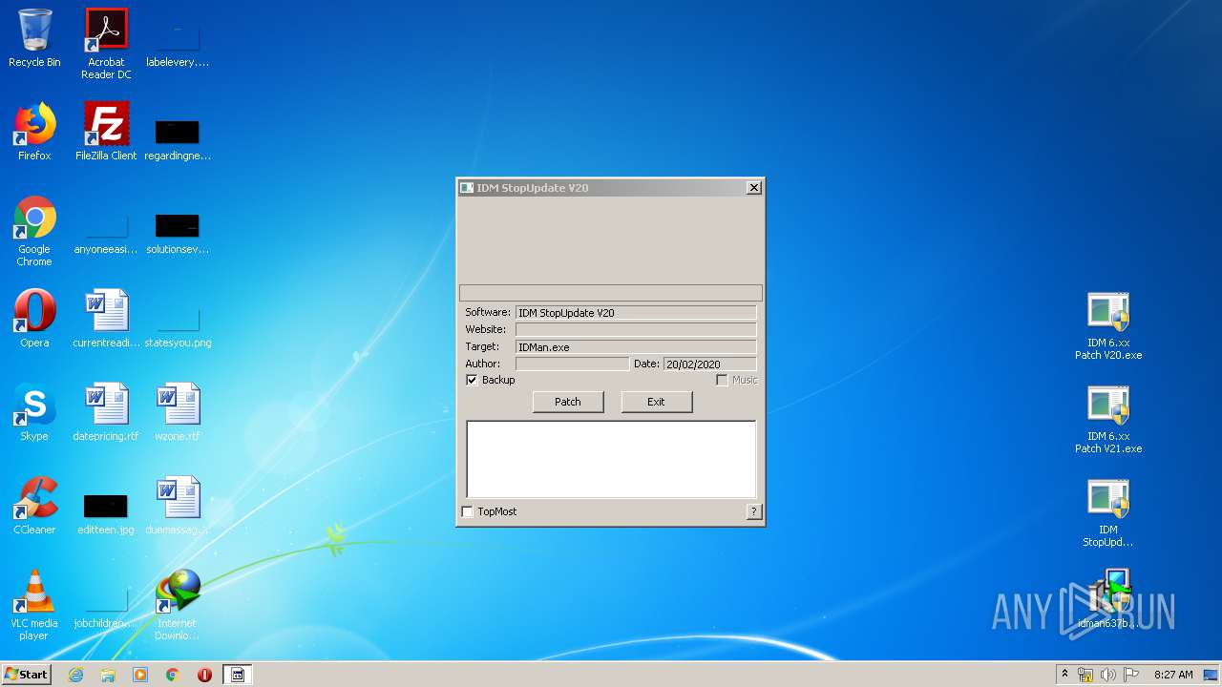
Task: Launch Acrobat Reader DC shortcut
Action: point(106,44)
